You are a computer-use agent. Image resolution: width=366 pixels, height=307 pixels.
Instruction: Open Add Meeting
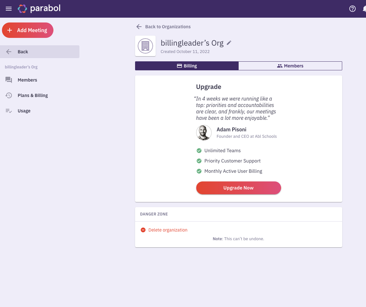click(x=28, y=30)
